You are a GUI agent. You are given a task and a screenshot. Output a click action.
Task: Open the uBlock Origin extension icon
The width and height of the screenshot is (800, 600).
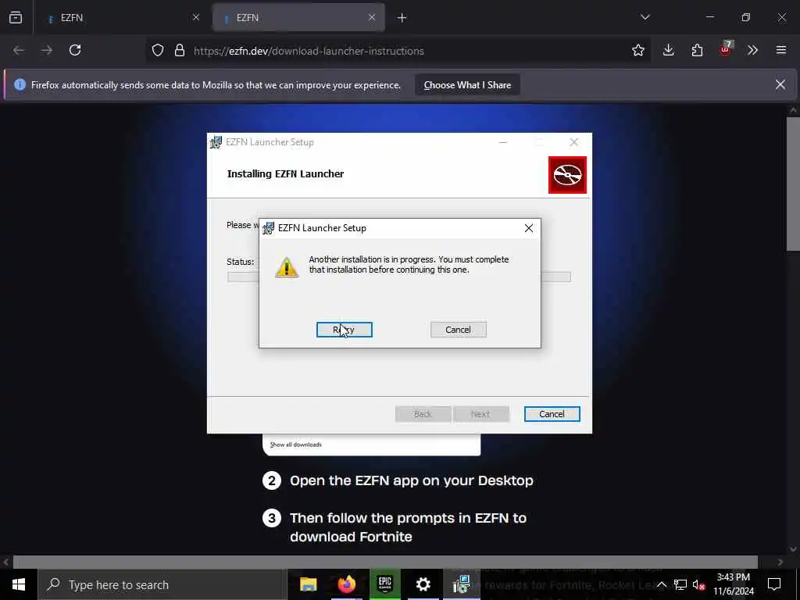coord(726,49)
